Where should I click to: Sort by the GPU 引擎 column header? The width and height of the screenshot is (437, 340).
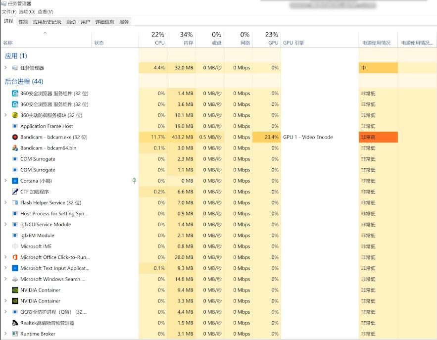click(320, 39)
